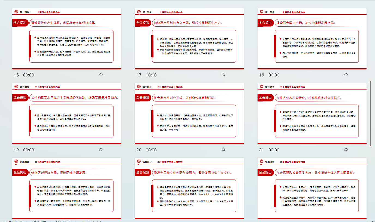Click the vertical scrollbar thumb on the right
375x222 pixels.
pyautogui.click(x=370, y=113)
